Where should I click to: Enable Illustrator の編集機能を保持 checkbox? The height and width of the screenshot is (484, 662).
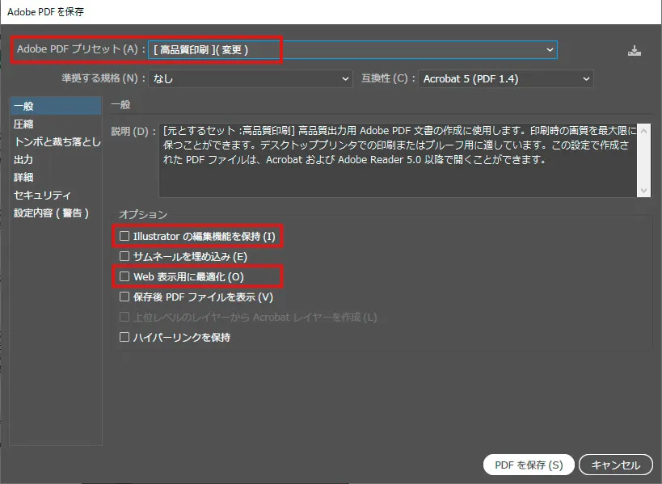tap(124, 237)
